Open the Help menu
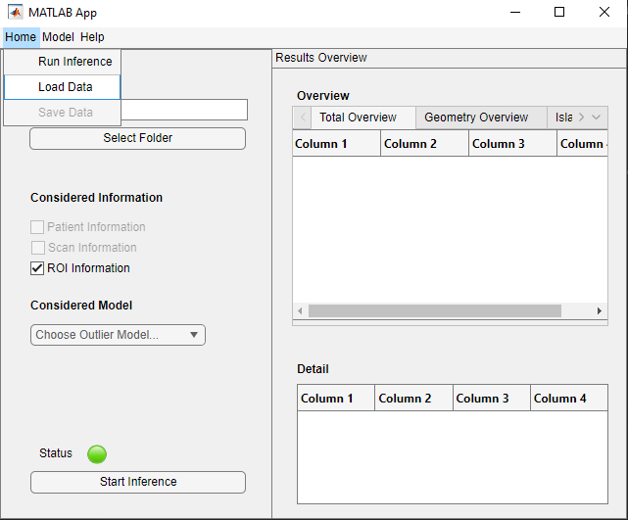Viewport: 628px width, 520px height. pos(92,37)
